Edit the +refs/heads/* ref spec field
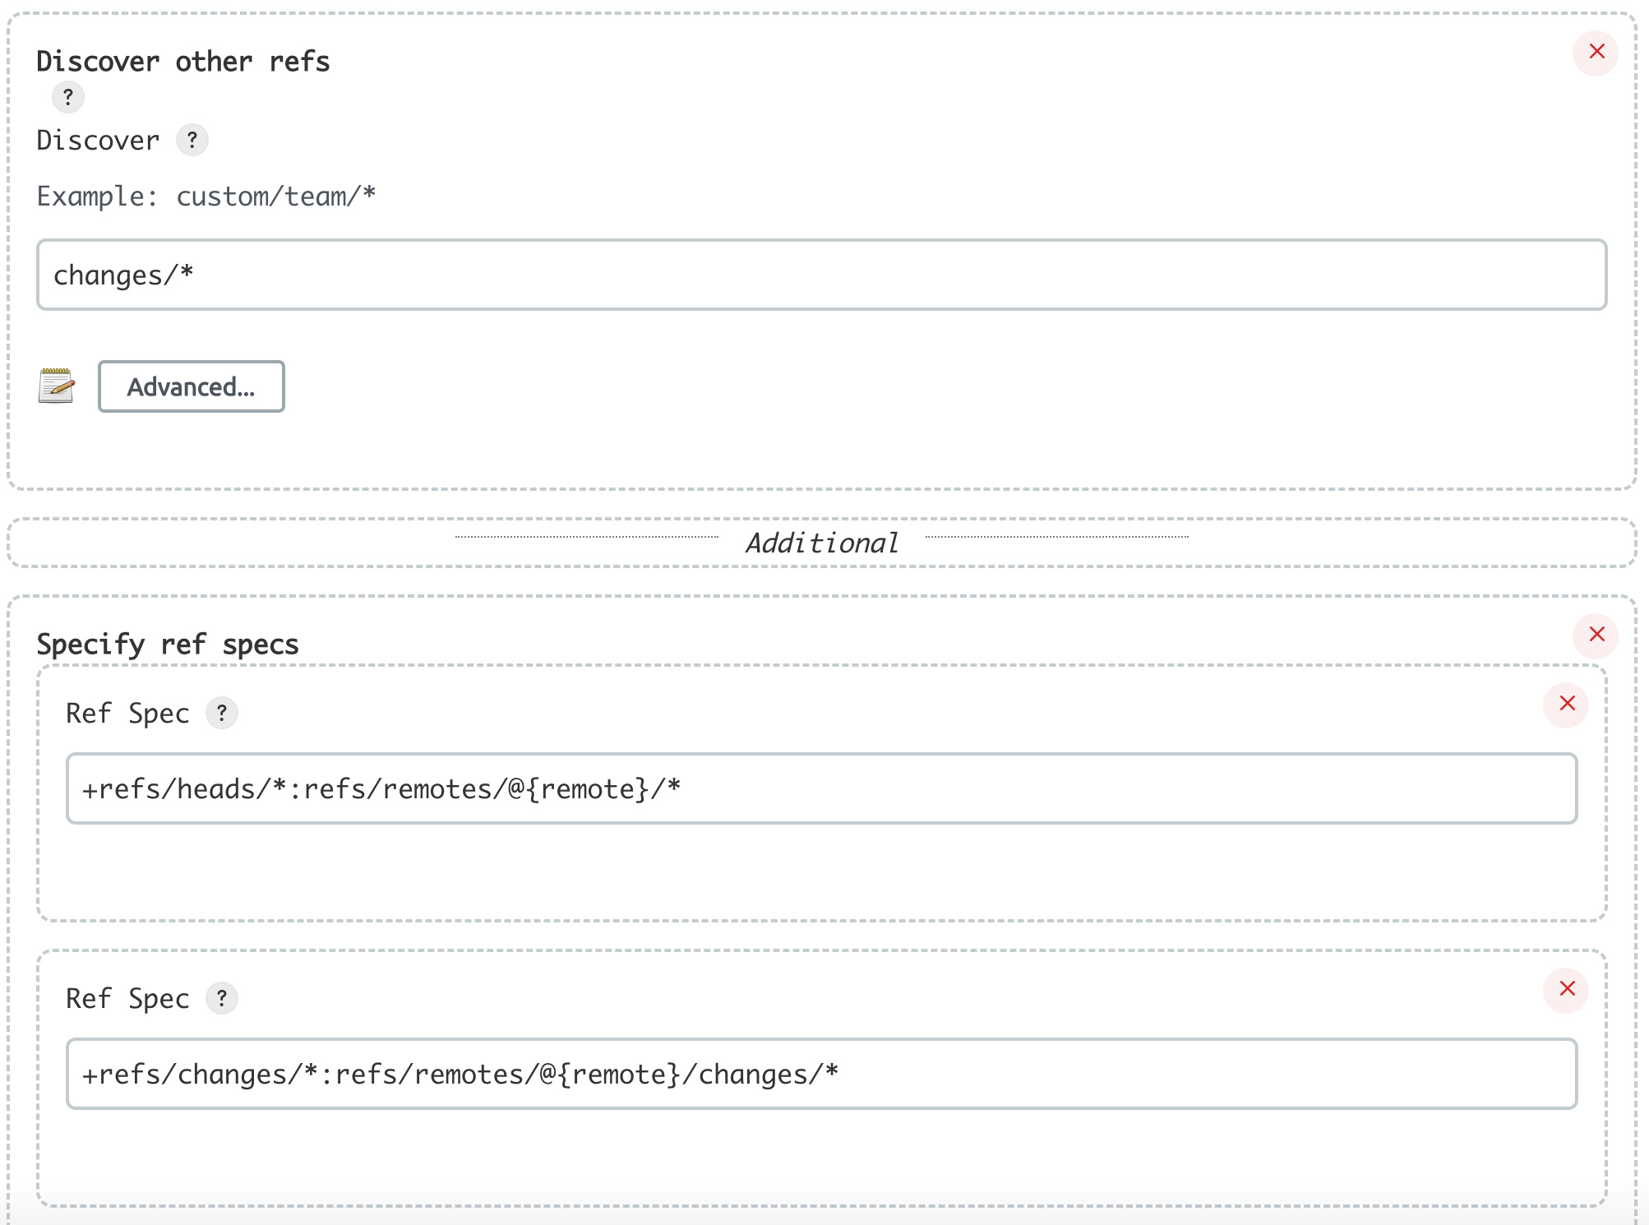Screen dimensions: 1649x1225 [x=821, y=788]
